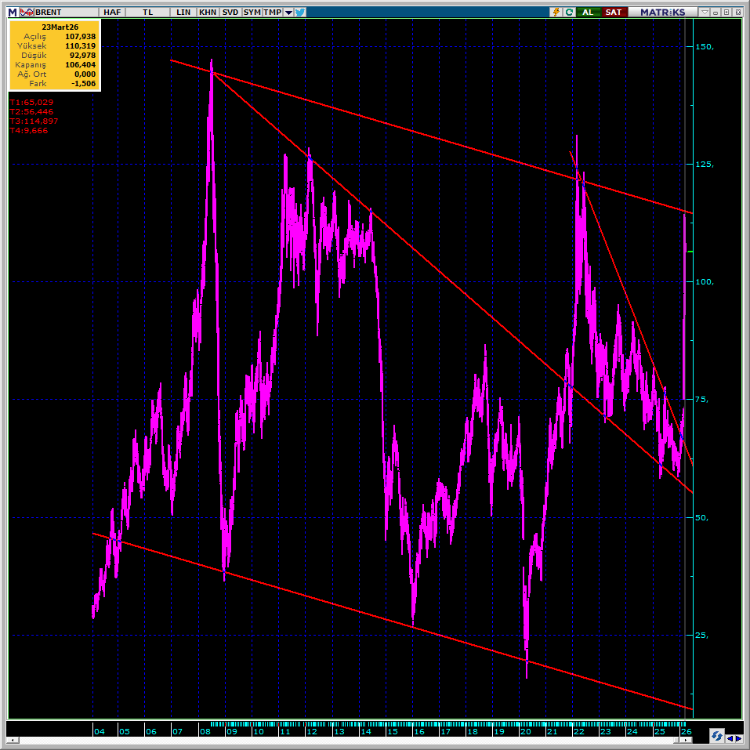
Task: Expand the toolbar dropdown arrow after TMP
Action: 288,13
